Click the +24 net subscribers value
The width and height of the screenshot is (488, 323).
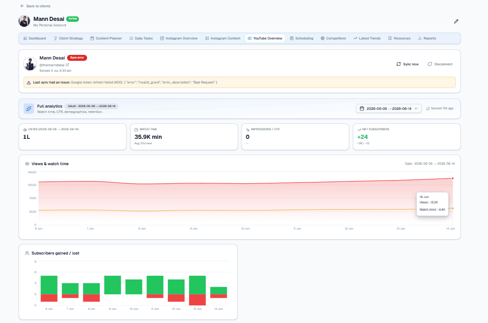(x=362, y=137)
